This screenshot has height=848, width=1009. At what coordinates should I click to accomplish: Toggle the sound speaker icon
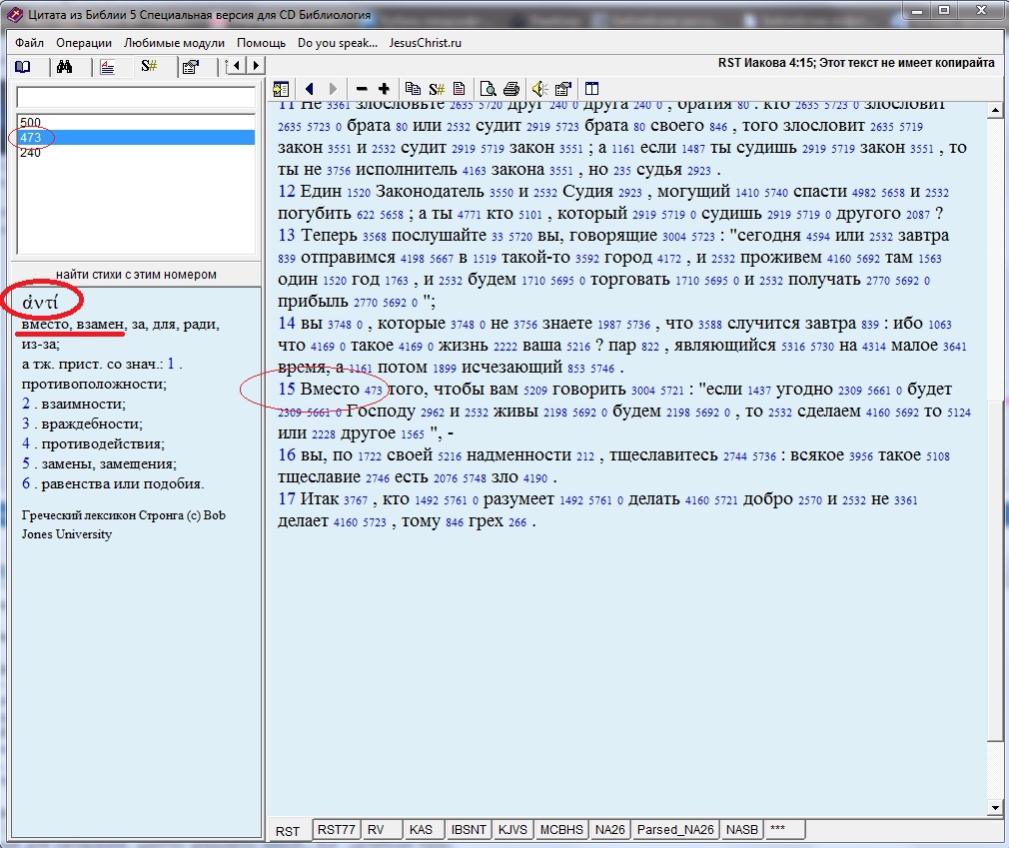[x=539, y=89]
